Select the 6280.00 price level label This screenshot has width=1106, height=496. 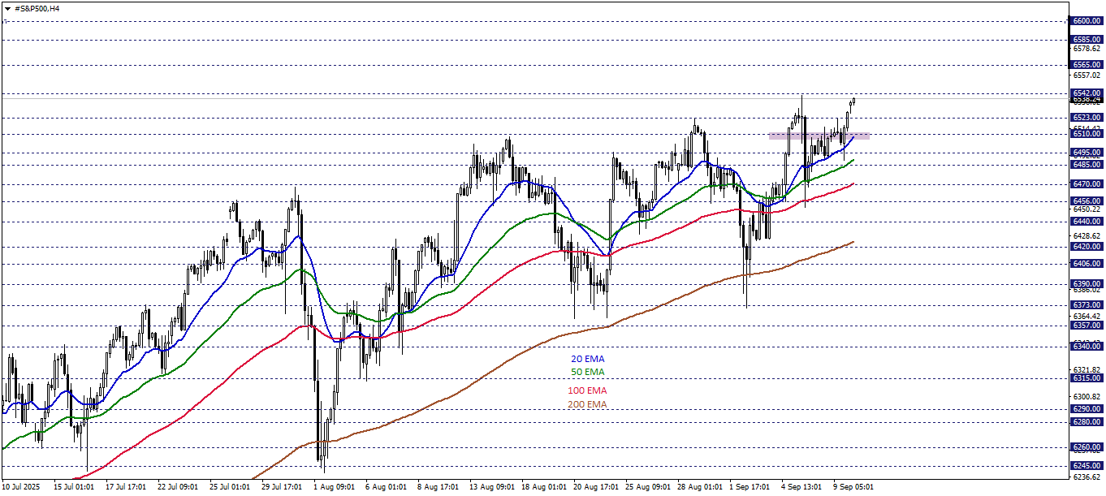pyautogui.click(x=1087, y=422)
